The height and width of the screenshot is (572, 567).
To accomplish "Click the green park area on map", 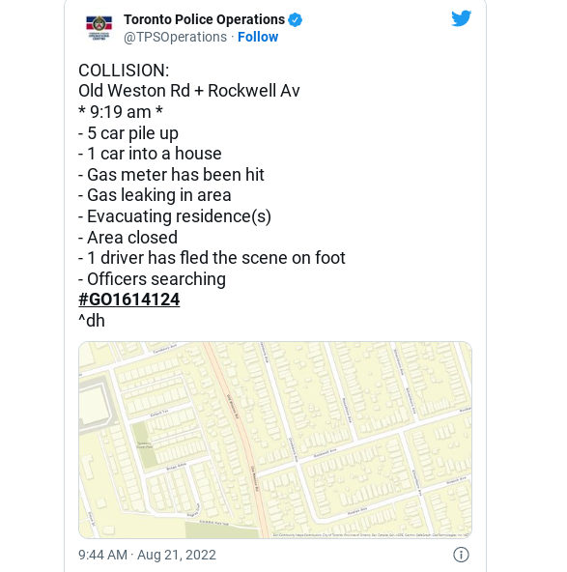I will coord(145,445).
